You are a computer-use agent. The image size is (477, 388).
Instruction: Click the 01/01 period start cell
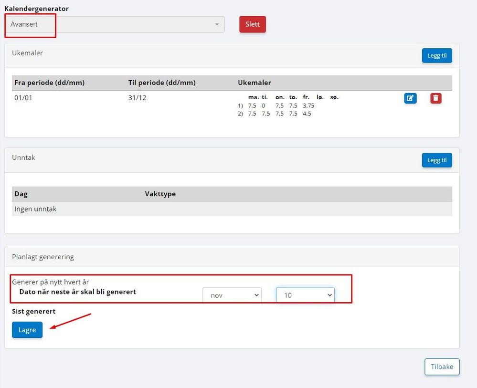click(x=23, y=98)
